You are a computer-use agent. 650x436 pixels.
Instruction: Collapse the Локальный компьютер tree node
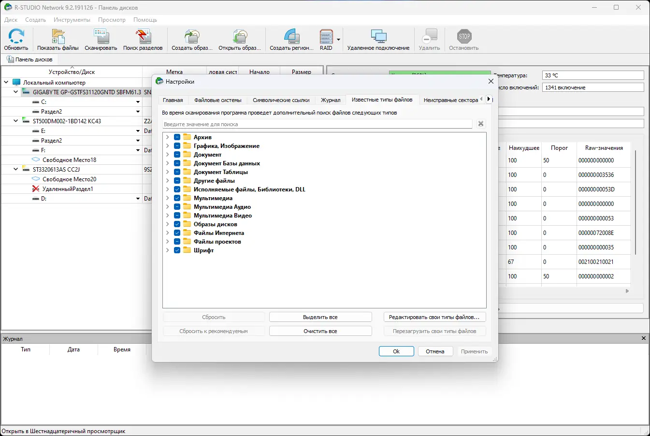click(6, 82)
